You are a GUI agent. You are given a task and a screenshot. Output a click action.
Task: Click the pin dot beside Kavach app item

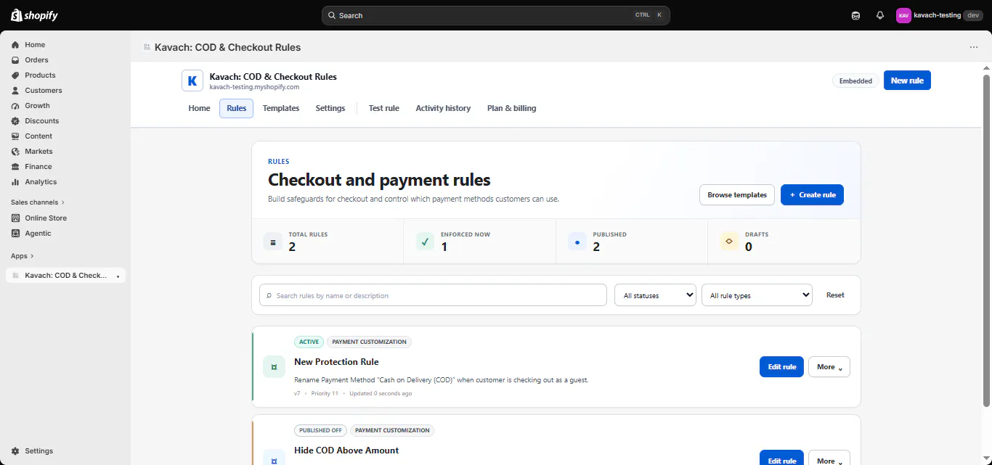tap(118, 276)
